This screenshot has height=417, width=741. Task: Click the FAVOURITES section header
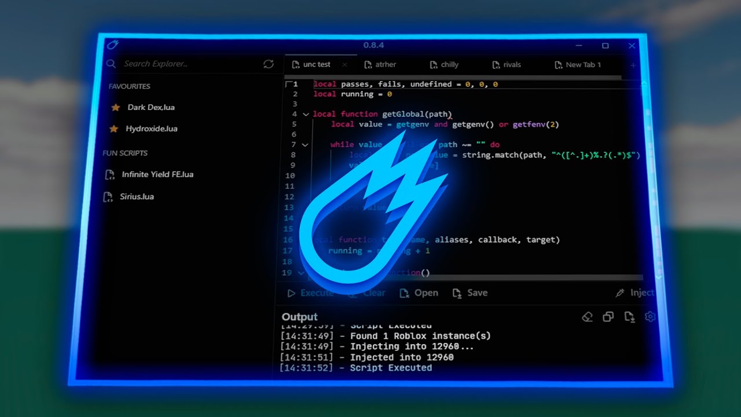coord(129,86)
